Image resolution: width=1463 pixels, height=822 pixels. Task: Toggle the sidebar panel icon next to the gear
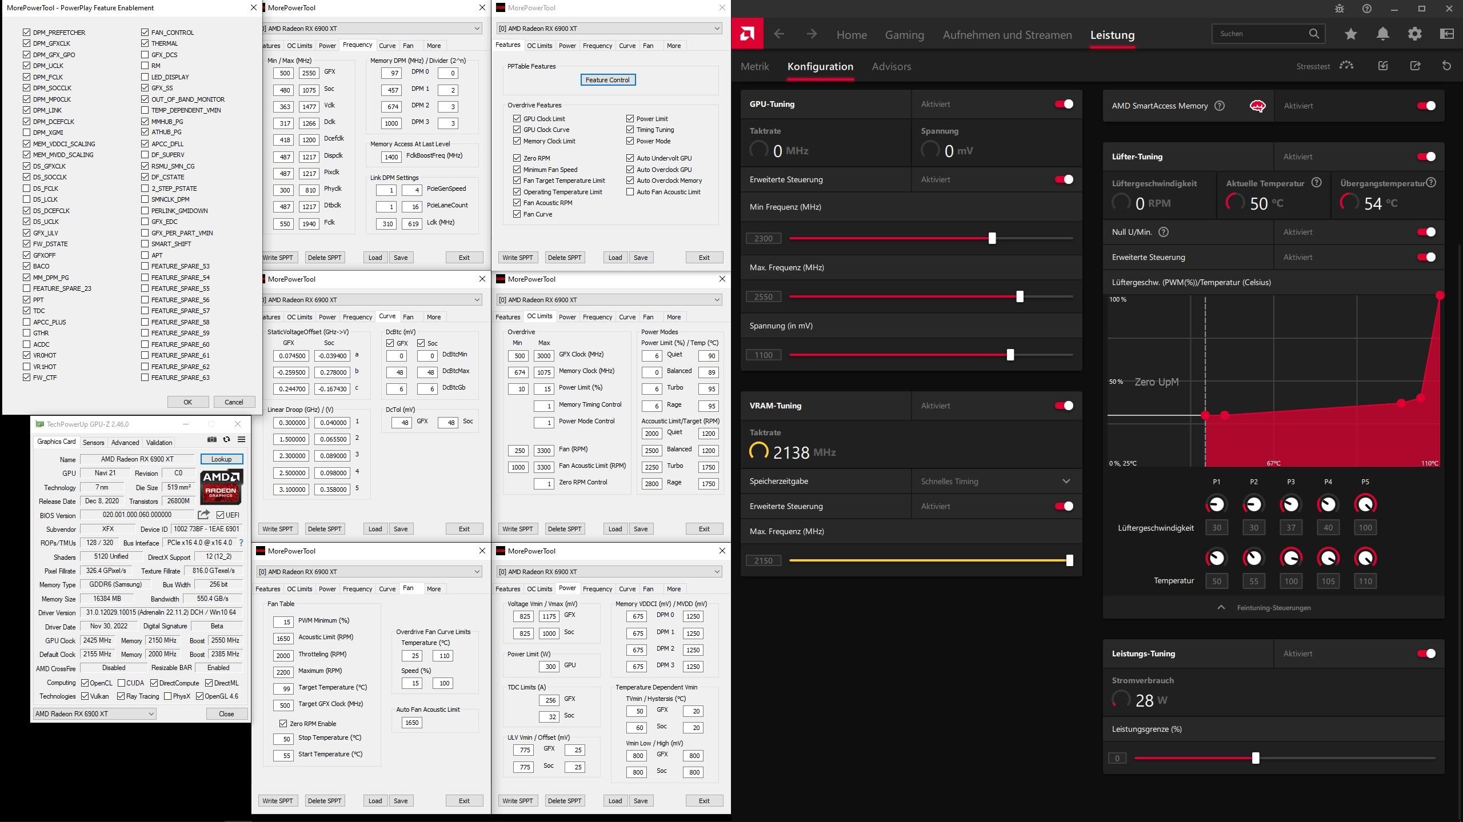point(1447,34)
